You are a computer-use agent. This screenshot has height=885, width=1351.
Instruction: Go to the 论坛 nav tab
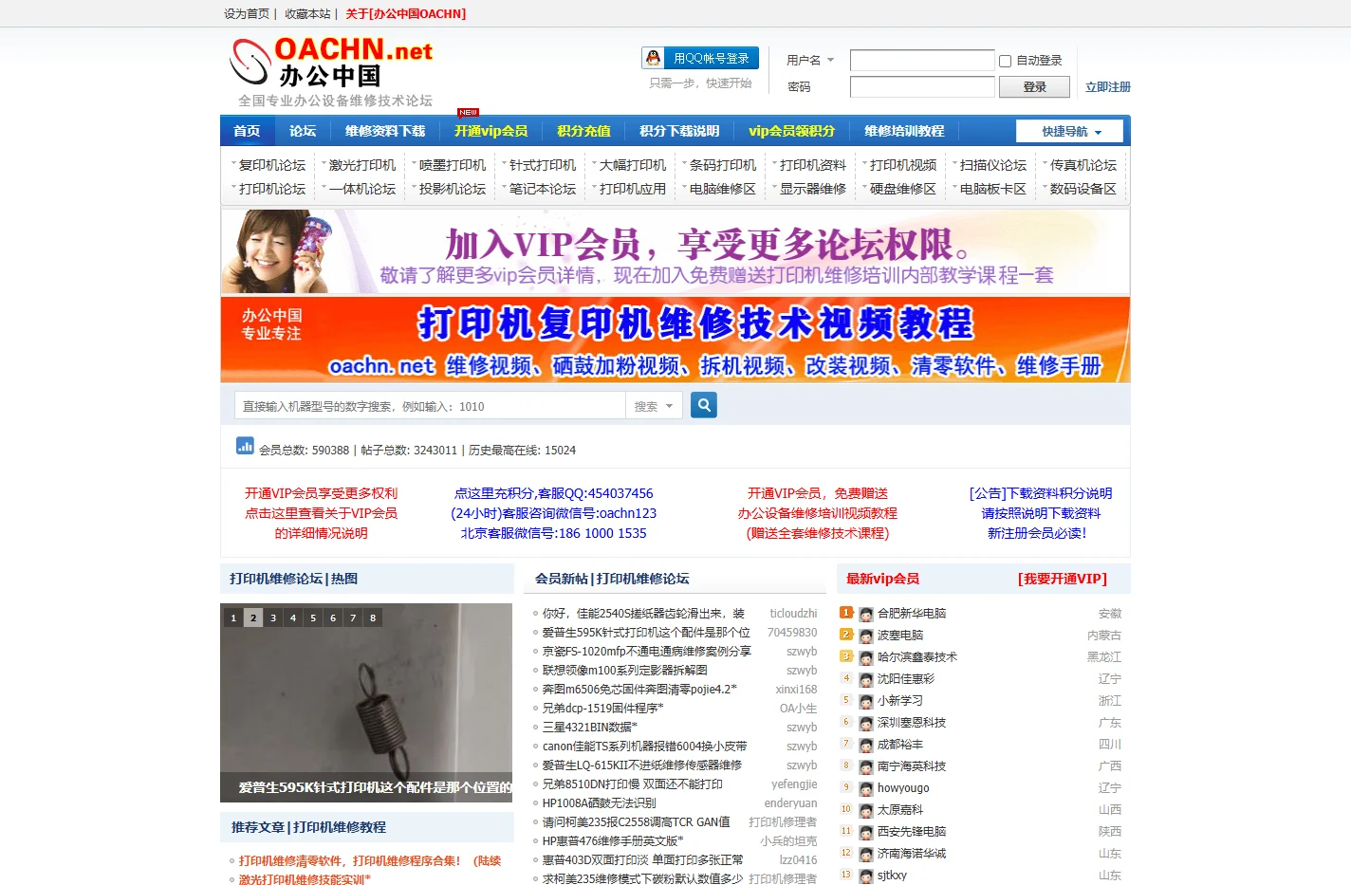pyautogui.click(x=303, y=131)
